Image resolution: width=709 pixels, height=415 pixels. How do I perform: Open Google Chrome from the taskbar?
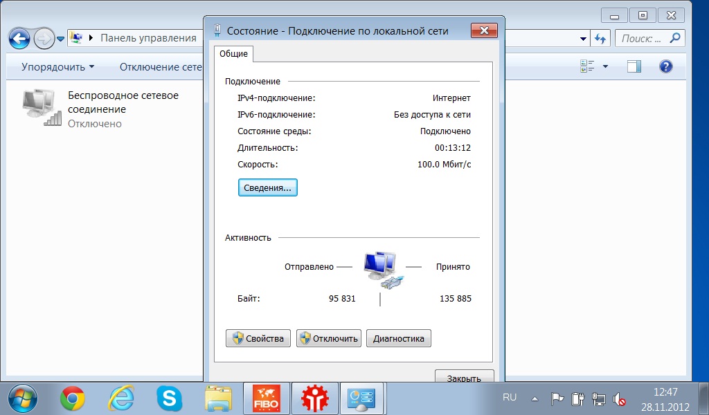coord(72,398)
